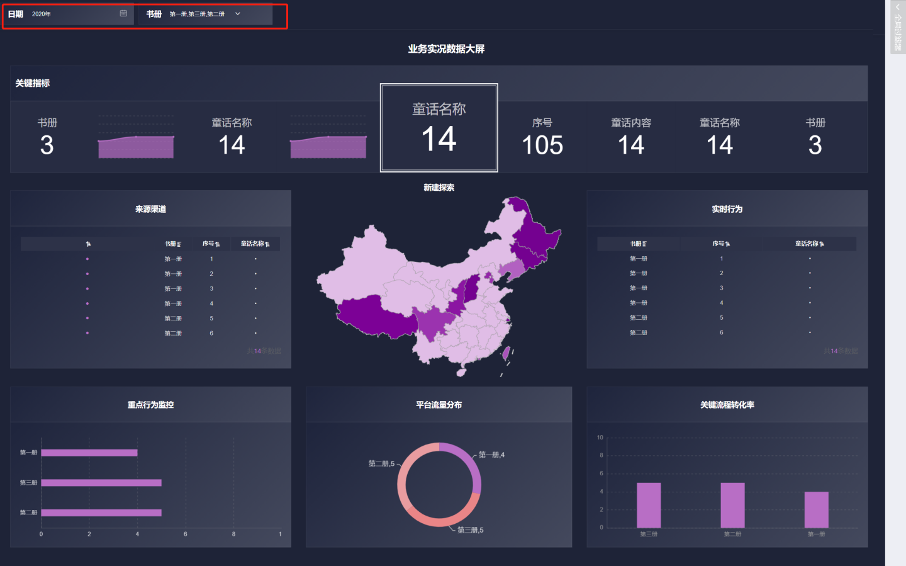Image resolution: width=906 pixels, height=566 pixels.
Task: Click the calendar icon in the 日期 filter
Action: pos(123,13)
